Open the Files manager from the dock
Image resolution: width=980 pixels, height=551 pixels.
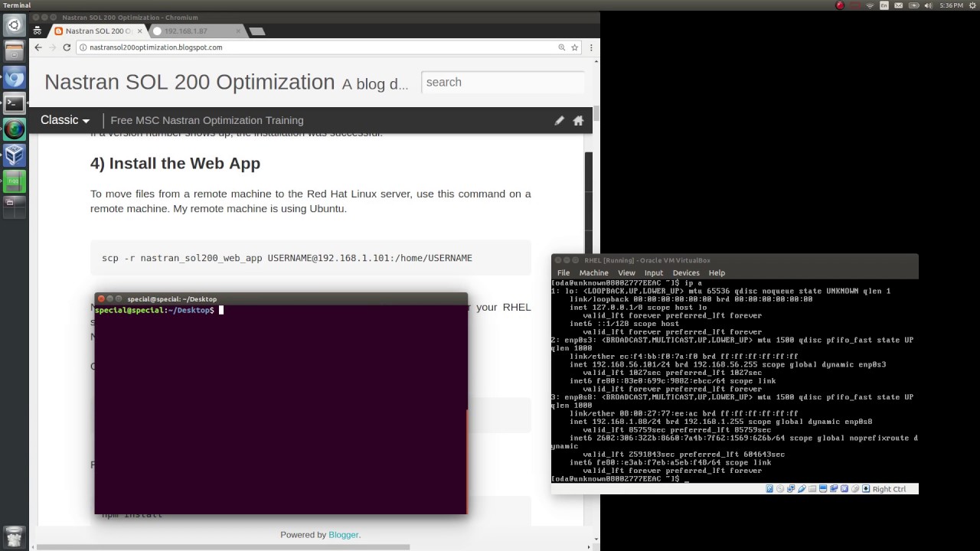click(x=14, y=51)
